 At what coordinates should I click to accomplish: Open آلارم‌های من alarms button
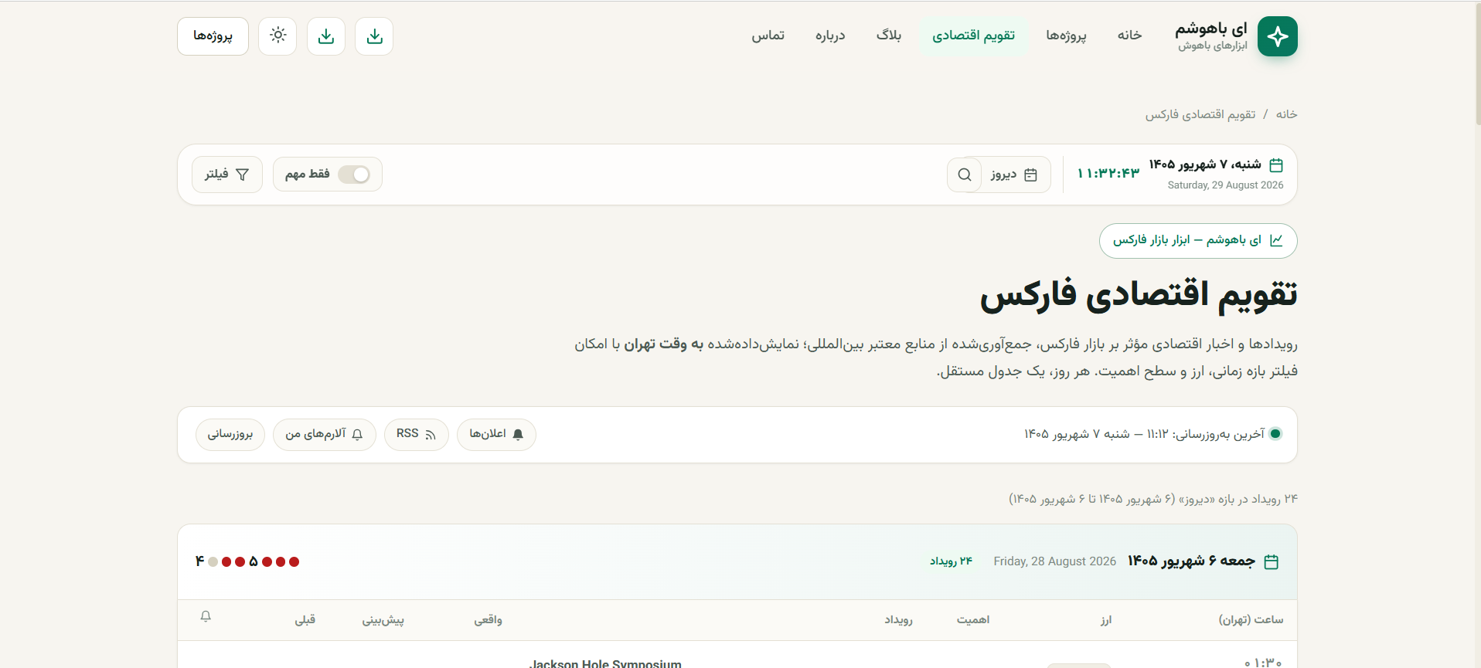point(325,434)
